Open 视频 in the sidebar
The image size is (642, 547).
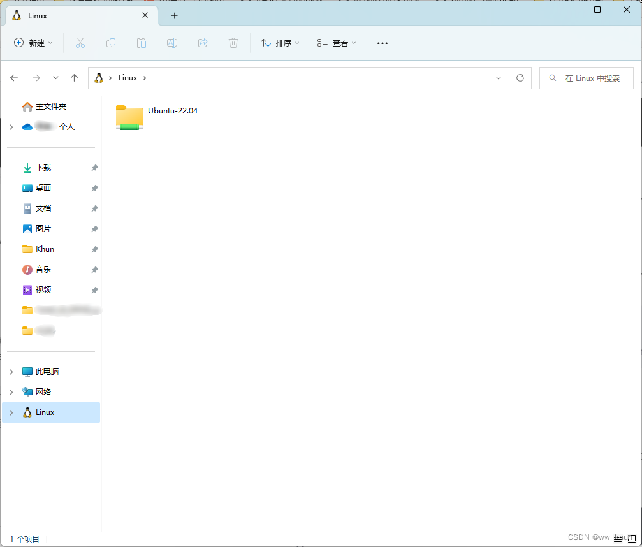tap(51, 290)
